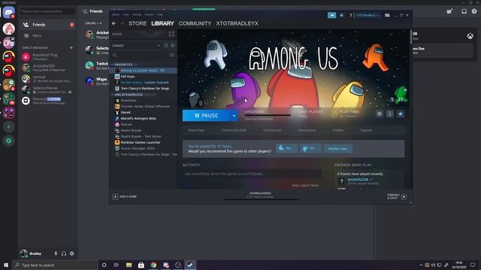Open the Community Hub link

point(234,130)
